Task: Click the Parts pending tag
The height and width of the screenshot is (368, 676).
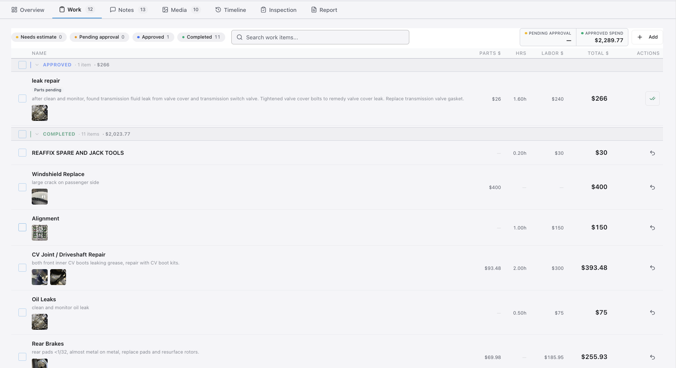Action: 48,90
